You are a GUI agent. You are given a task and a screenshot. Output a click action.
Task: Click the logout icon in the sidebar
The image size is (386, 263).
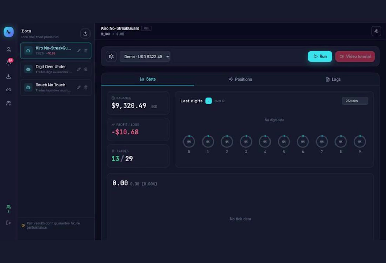coord(9,223)
